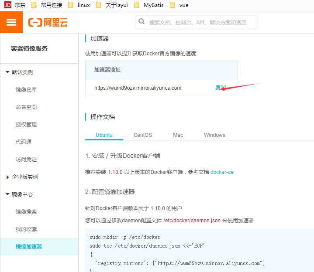Click the 1.10.0 version text in step 1
Screen dimensions: 314x272
pyautogui.click(x=115, y=172)
